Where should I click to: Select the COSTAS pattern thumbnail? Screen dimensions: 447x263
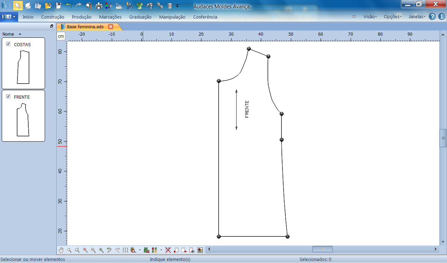click(23, 67)
